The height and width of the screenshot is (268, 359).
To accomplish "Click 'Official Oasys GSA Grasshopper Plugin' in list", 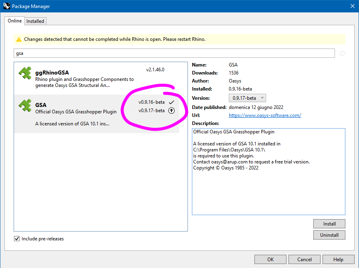I will point(76,112).
